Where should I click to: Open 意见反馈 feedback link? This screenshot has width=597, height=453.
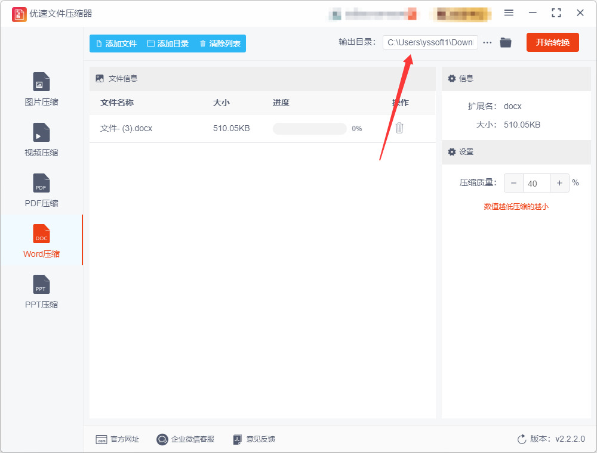point(254,439)
